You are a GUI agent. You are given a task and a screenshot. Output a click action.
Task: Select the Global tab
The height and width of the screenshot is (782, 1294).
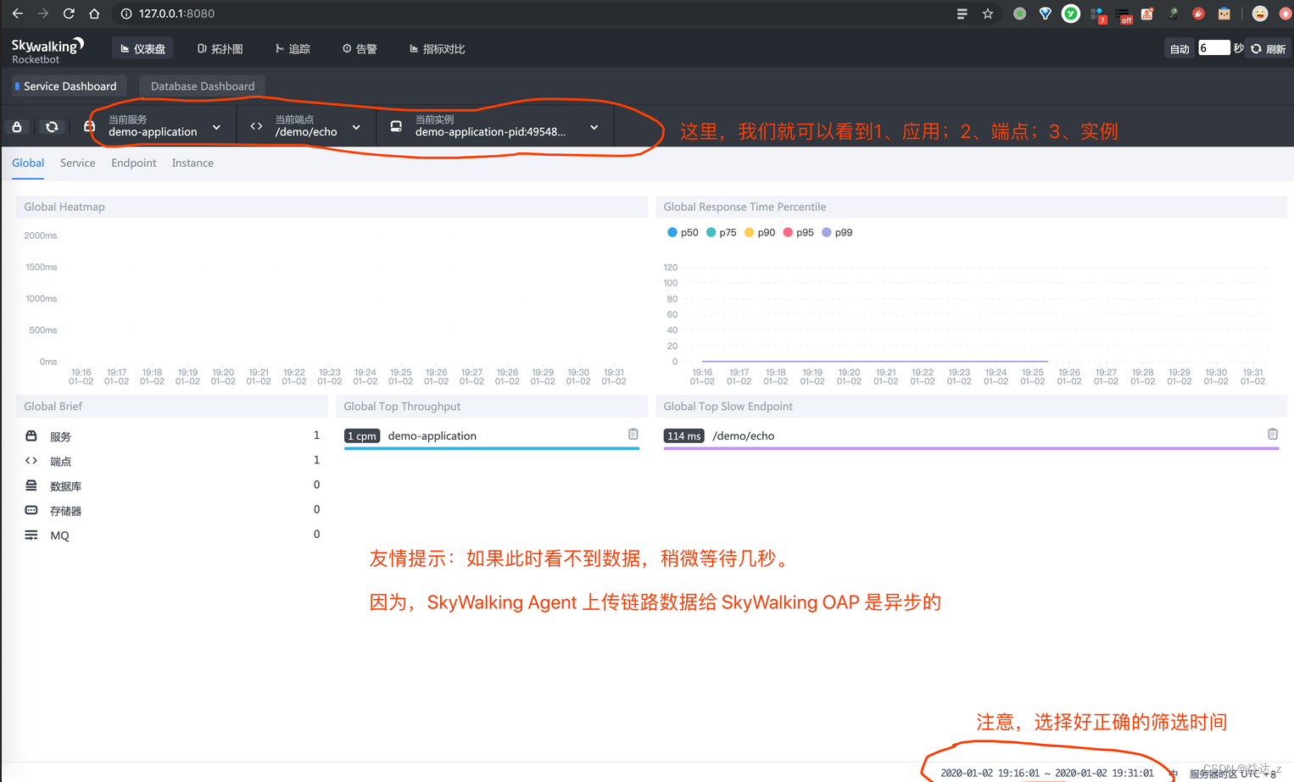coord(28,163)
